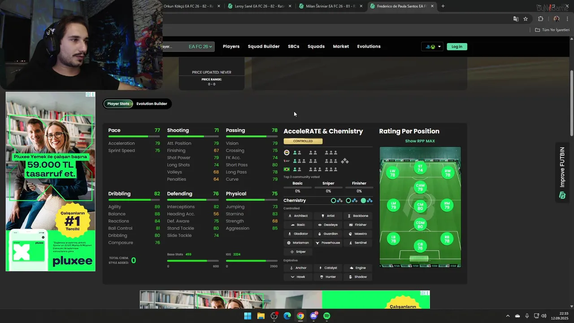Screen dimensions: 574x323
Task: Open the Market menu
Action: (341, 47)
